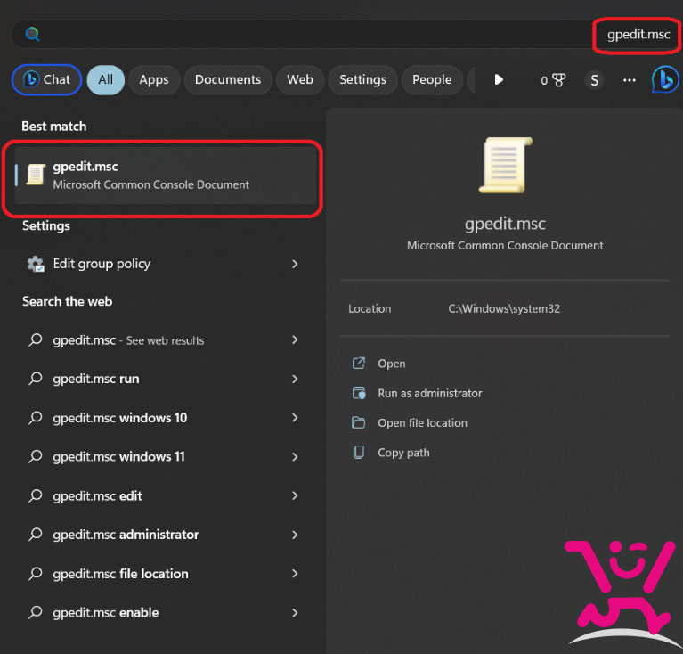Viewport: 683px width, 654px height.
Task: Click the Open file location folder icon
Action: [359, 422]
